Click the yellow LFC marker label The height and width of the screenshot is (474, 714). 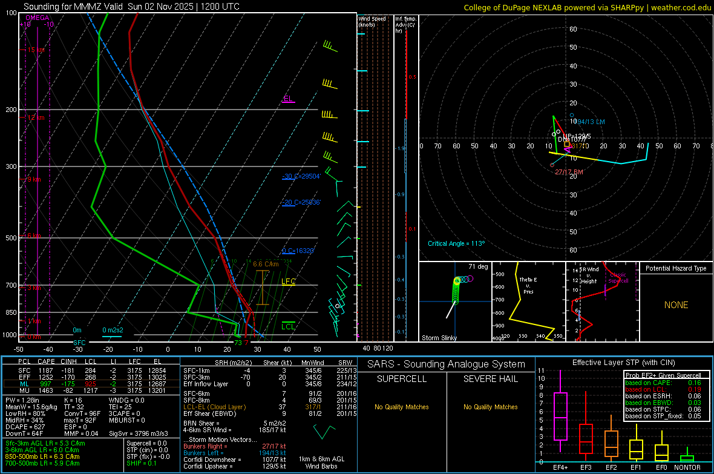point(288,281)
